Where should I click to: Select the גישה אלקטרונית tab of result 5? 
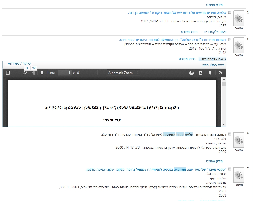coord(214,59)
